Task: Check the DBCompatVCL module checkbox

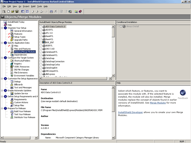Action: pos(41,71)
